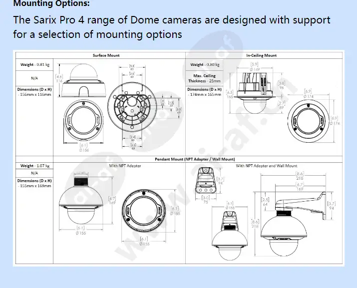Viewport: 357px width, 288px height.
Task: Click the Ø 149 diameter label
Action: [x=255, y=69]
